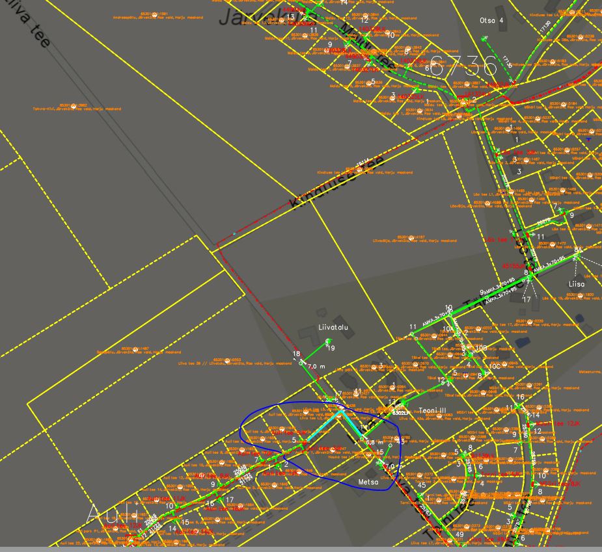
Task: Click the Tahvre-Hiivi parcel cadastral marker
Action: click(x=74, y=105)
